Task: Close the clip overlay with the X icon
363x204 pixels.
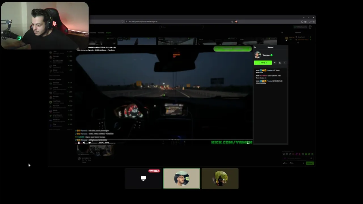Action: tap(286, 40)
